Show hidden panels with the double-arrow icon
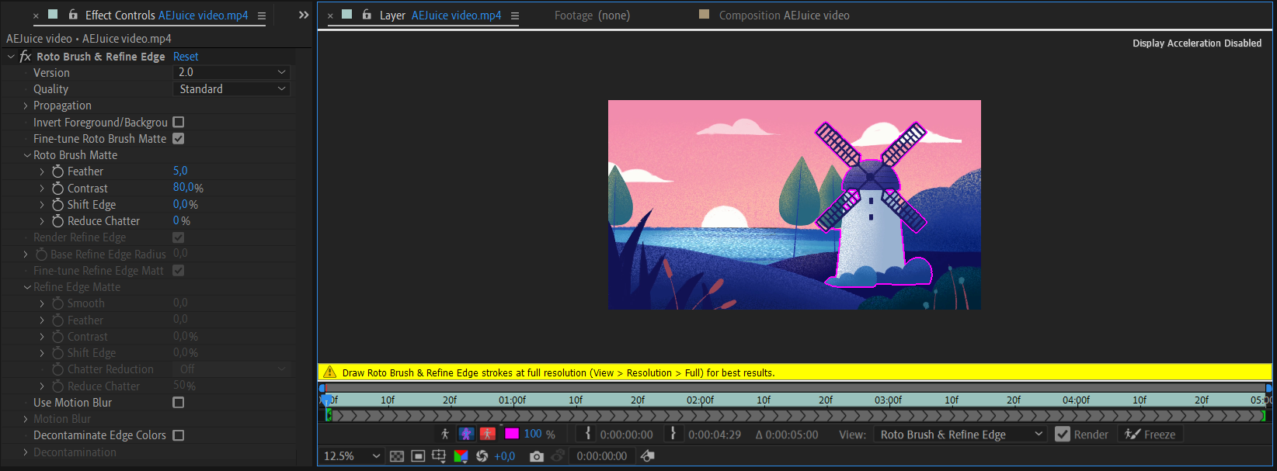Viewport: 1277px width, 471px height. click(304, 15)
